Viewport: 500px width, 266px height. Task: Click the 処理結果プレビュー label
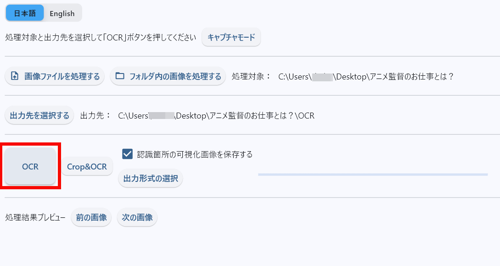click(x=35, y=217)
